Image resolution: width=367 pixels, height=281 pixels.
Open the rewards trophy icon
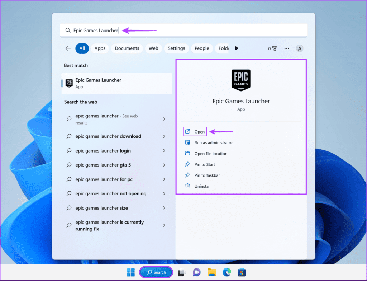pyautogui.click(x=275, y=48)
